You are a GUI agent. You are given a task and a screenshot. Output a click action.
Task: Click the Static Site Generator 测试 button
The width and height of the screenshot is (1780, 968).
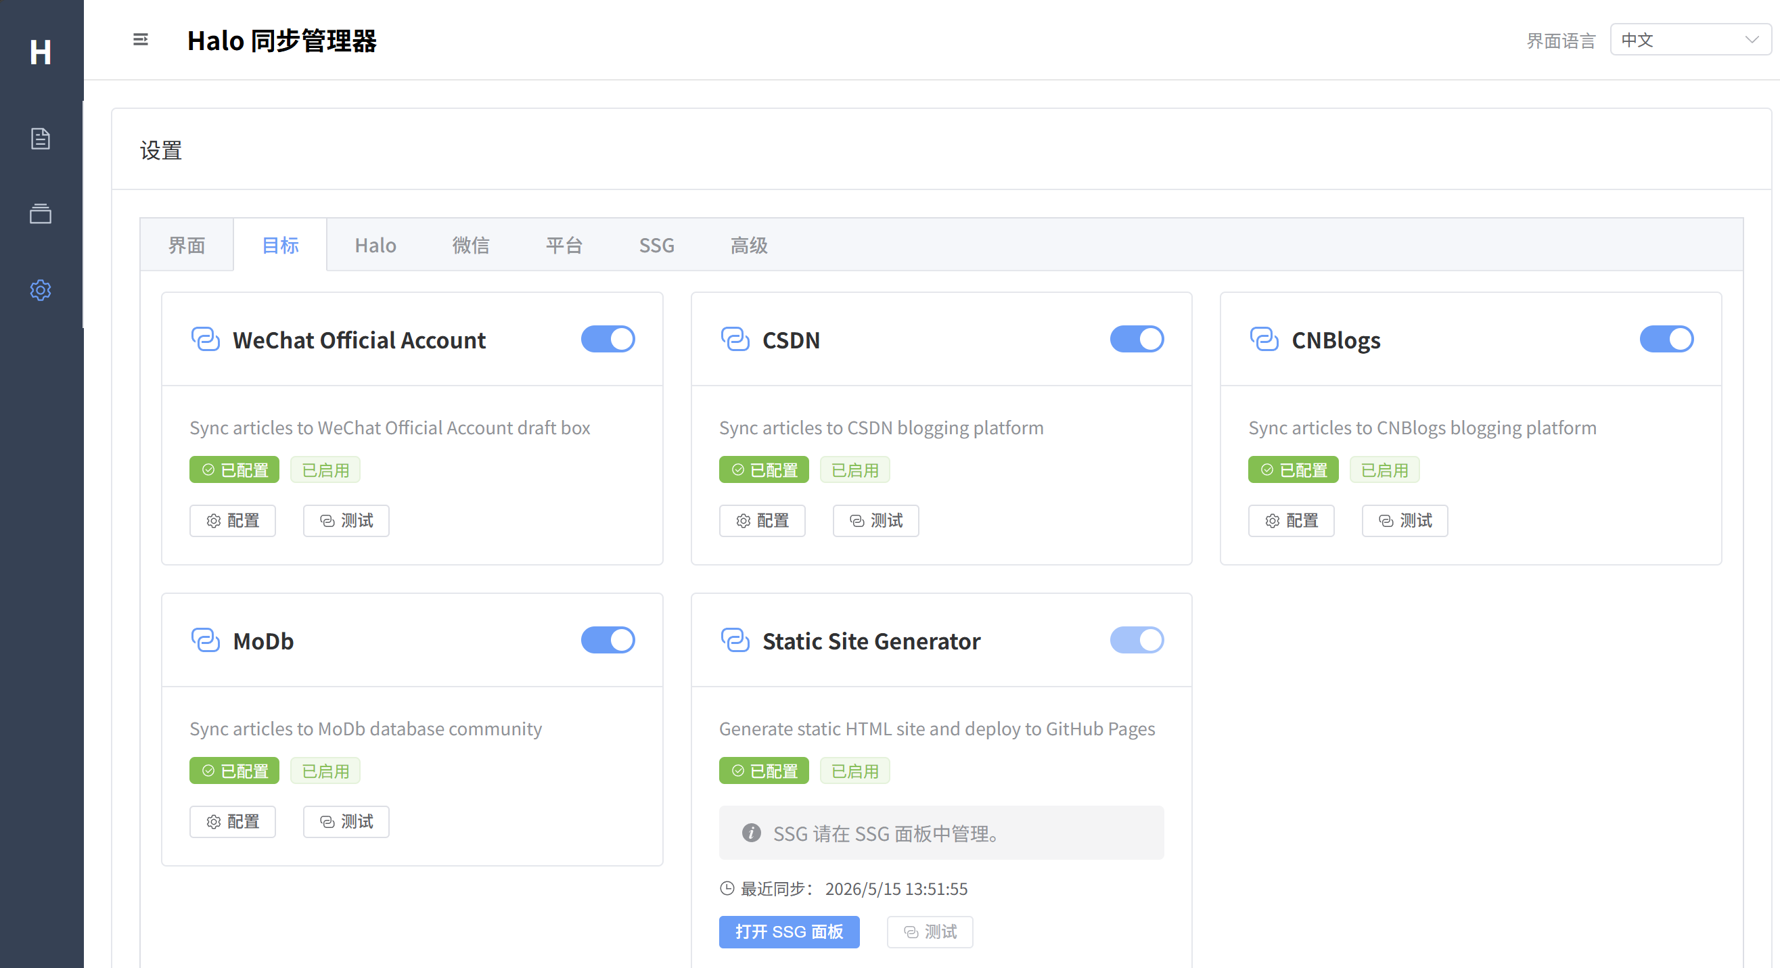click(930, 932)
